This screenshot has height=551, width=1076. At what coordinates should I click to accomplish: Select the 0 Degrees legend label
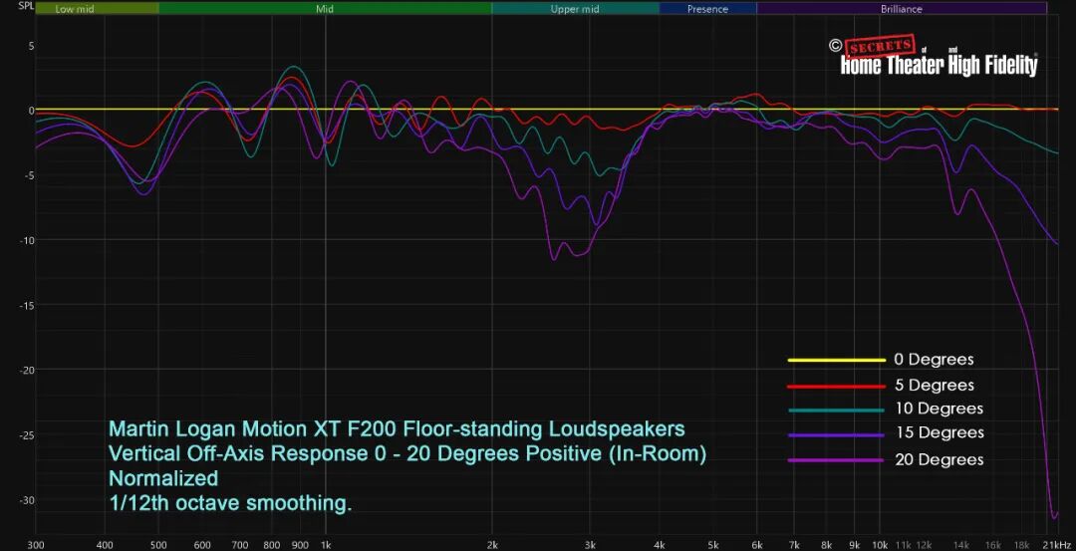pyautogui.click(x=934, y=360)
